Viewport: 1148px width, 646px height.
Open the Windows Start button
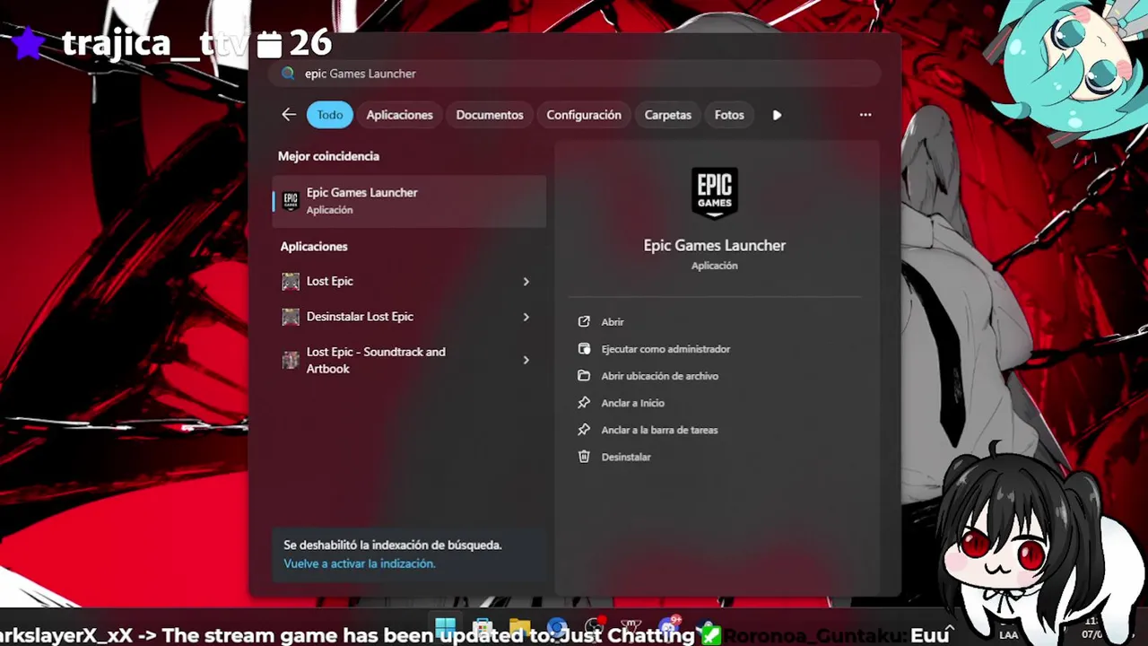point(445,627)
